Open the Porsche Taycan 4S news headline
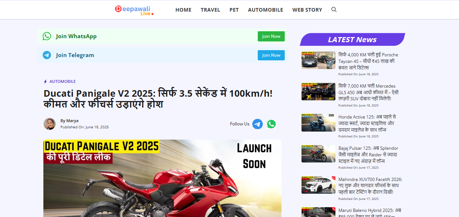The width and height of the screenshot is (459, 217). point(368,61)
